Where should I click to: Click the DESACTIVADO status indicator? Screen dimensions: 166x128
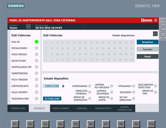tap(37, 61)
